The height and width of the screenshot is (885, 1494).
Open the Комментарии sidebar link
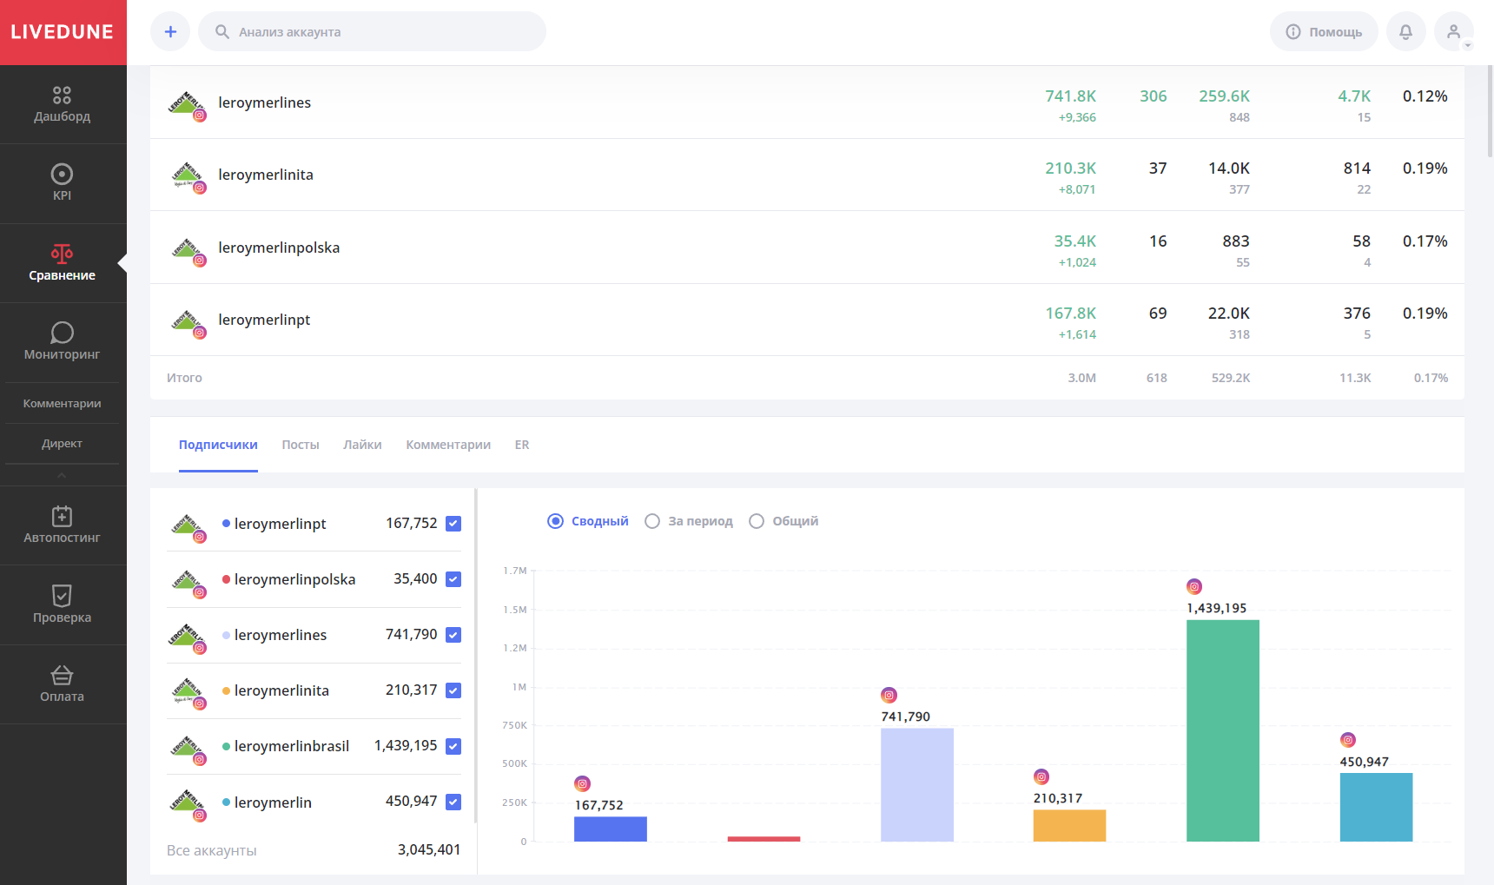[62, 404]
